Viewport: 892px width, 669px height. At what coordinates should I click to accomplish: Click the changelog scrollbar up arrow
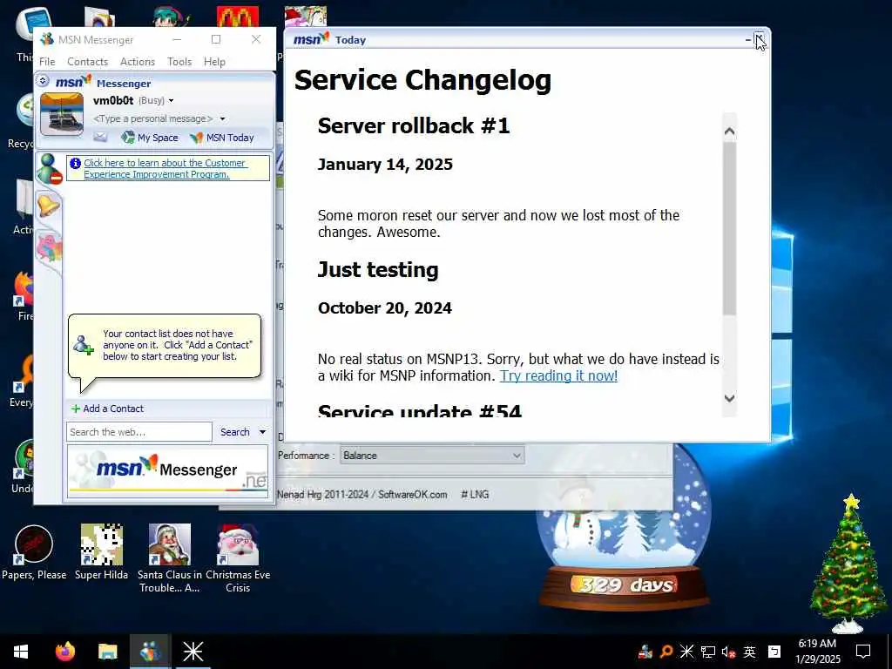(x=729, y=132)
